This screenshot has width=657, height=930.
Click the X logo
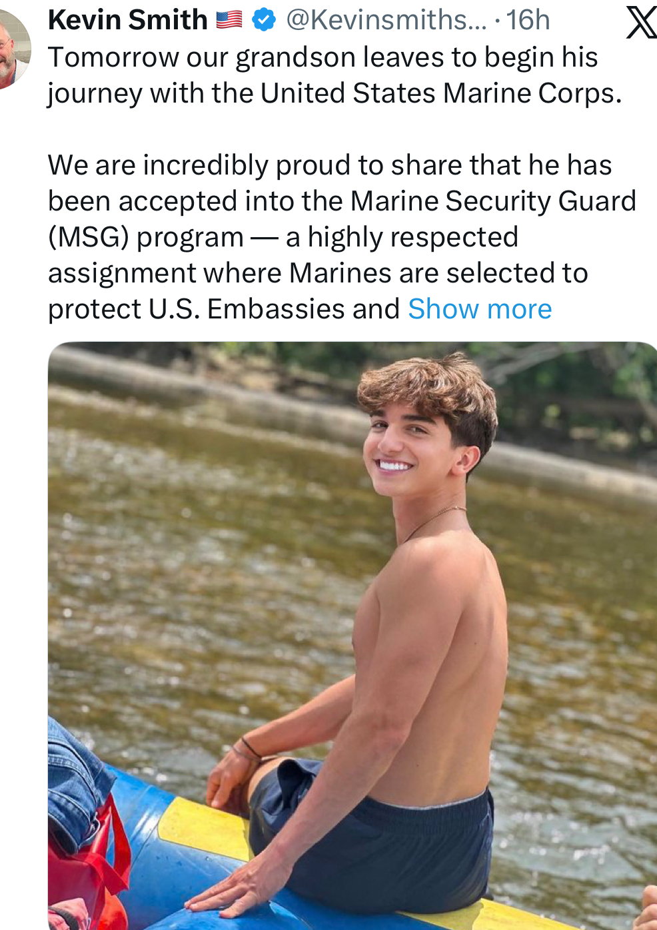(641, 23)
